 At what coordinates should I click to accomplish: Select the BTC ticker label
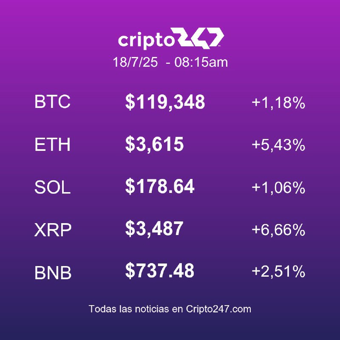[52, 102]
